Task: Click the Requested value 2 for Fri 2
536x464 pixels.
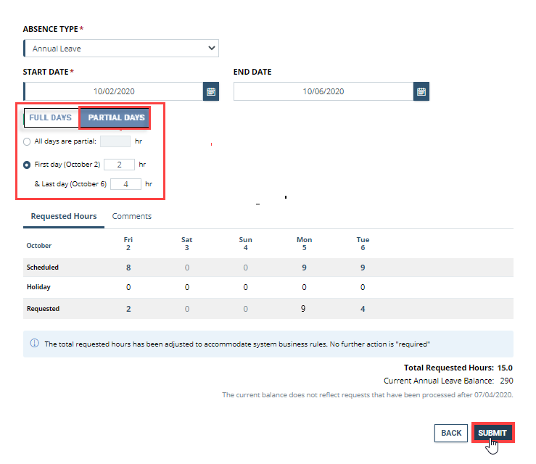Action: tap(128, 309)
